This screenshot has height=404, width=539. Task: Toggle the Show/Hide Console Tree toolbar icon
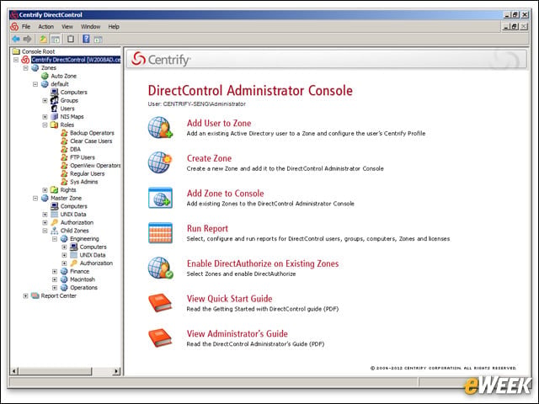pos(56,39)
